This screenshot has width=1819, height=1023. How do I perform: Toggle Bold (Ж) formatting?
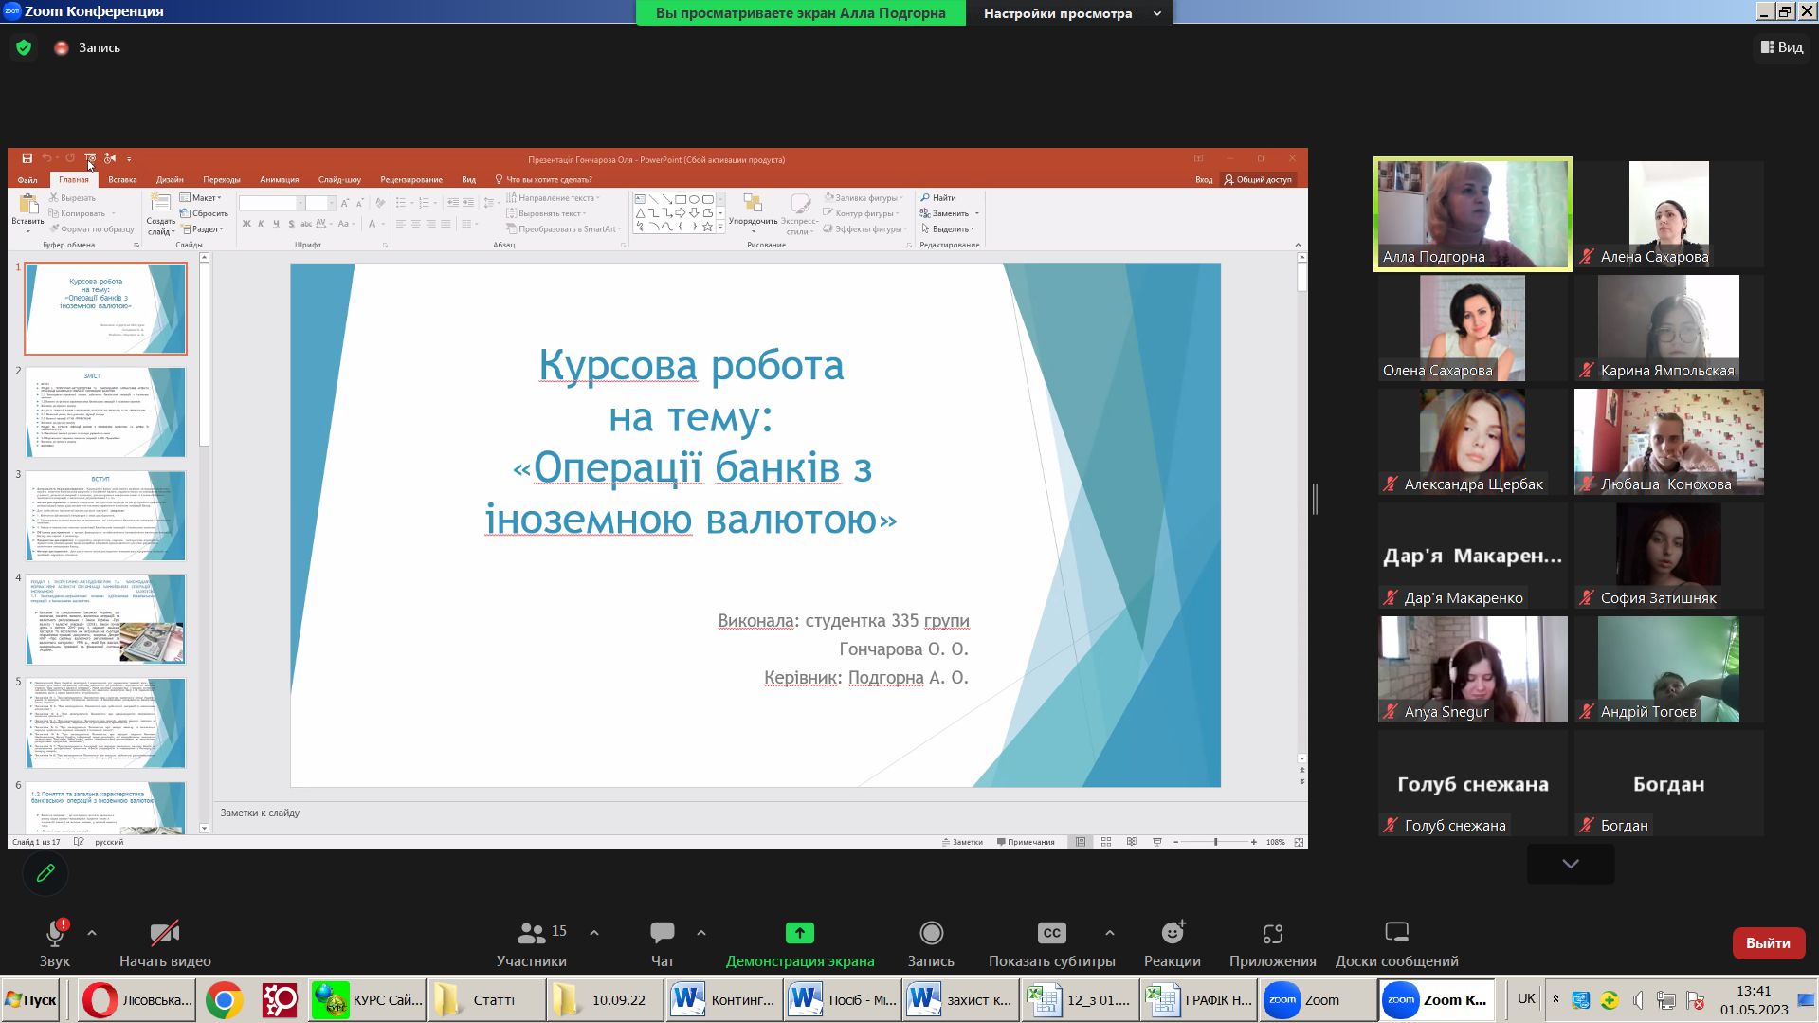pyautogui.click(x=246, y=224)
